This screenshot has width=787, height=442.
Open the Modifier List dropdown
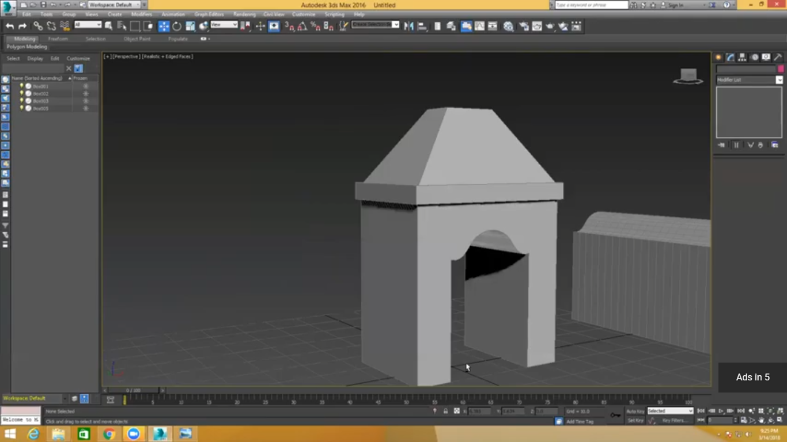point(749,80)
